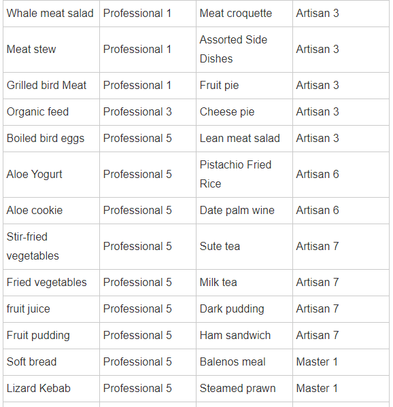Select the Balenos meal entry
Image resolution: width=393 pixels, height=407 pixels.
(244, 362)
